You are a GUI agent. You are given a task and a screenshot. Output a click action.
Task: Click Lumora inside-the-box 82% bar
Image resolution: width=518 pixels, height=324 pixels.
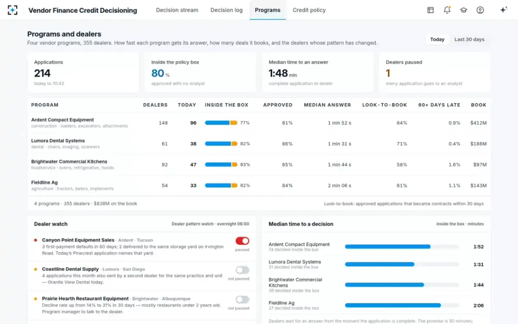(221, 144)
